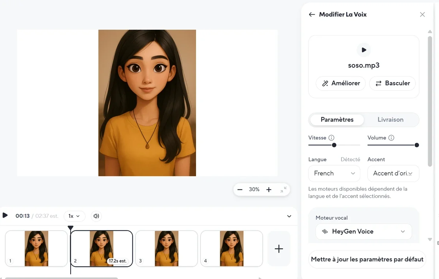The height and width of the screenshot is (279, 439).
Task: Open the Moteur vocal HeyGen Voice dropdown
Action: coord(364,231)
